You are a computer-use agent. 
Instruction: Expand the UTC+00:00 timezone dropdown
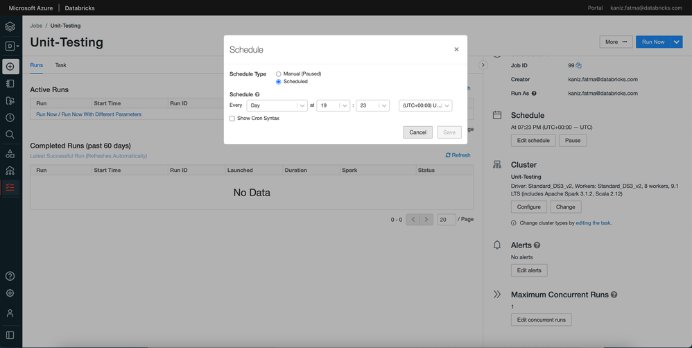point(426,105)
